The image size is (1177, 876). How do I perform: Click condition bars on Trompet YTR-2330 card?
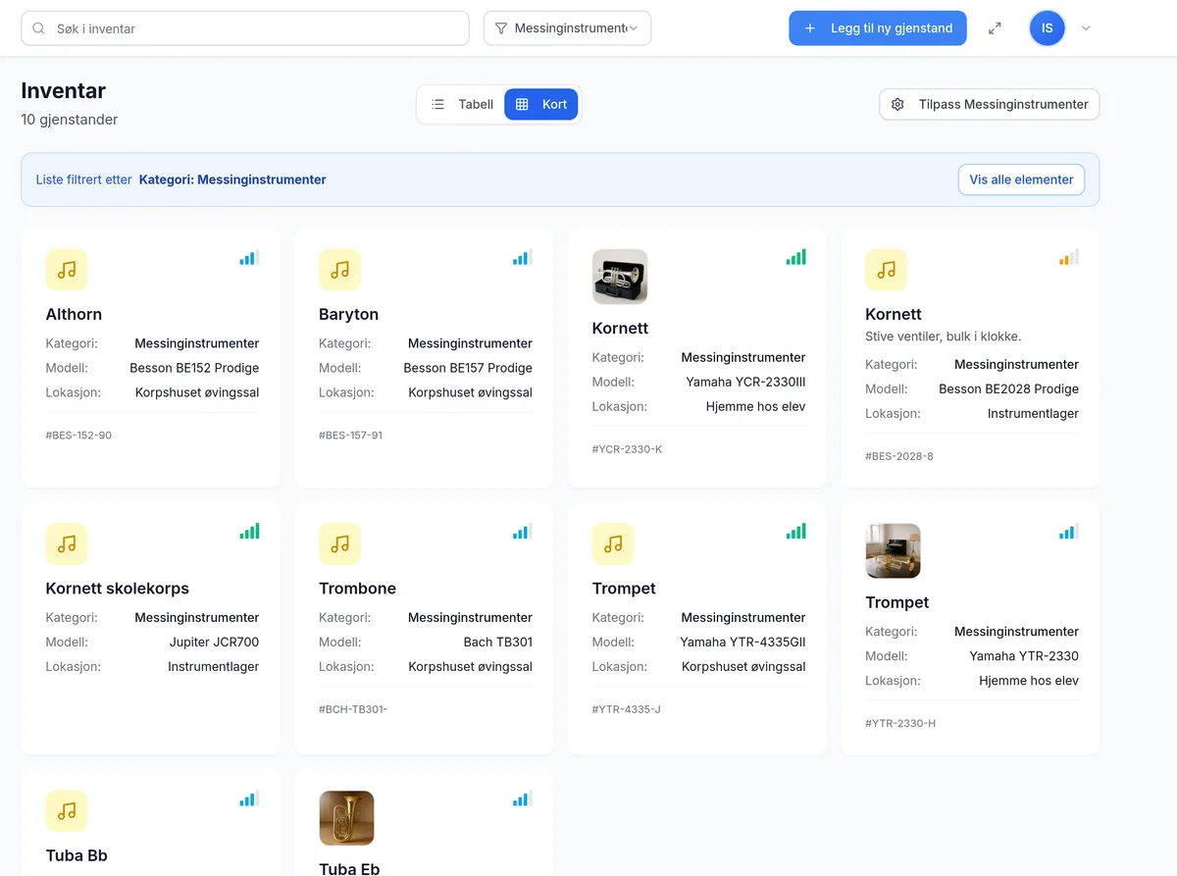click(1068, 532)
